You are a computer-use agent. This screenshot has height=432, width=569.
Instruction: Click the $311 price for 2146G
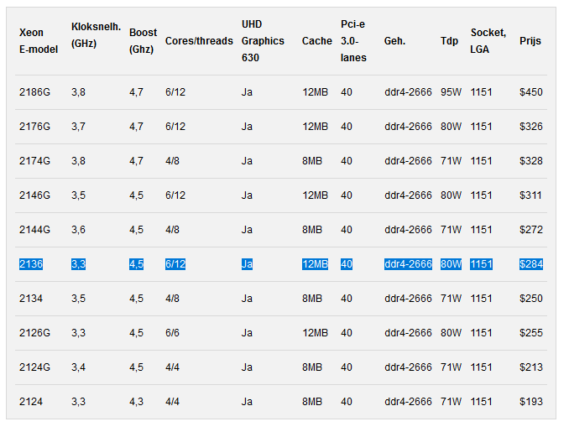tap(530, 195)
